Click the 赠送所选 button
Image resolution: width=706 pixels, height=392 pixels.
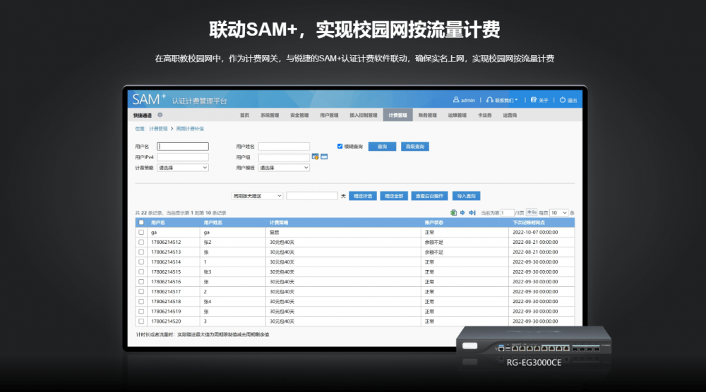point(363,196)
